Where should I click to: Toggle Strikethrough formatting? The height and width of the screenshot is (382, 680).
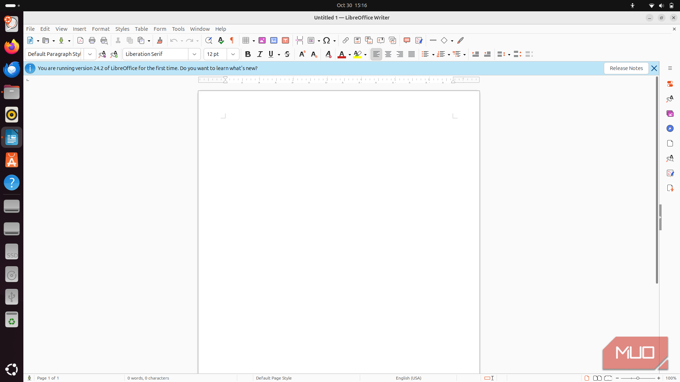click(x=287, y=54)
